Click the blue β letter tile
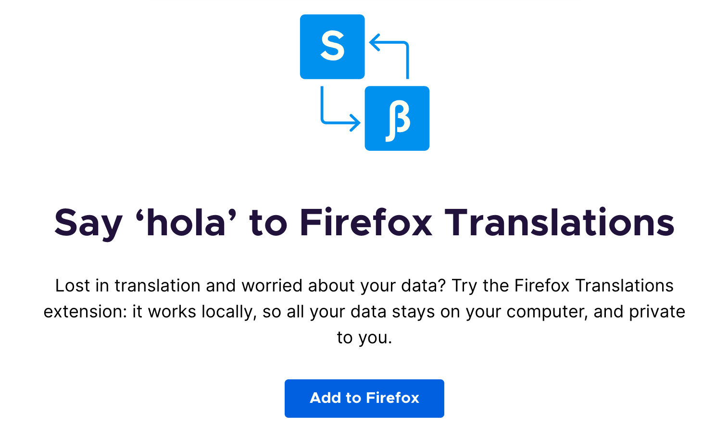 pyautogui.click(x=397, y=118)
